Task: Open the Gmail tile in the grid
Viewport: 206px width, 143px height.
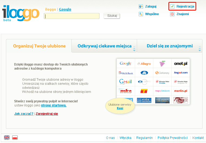Action: 125,82
